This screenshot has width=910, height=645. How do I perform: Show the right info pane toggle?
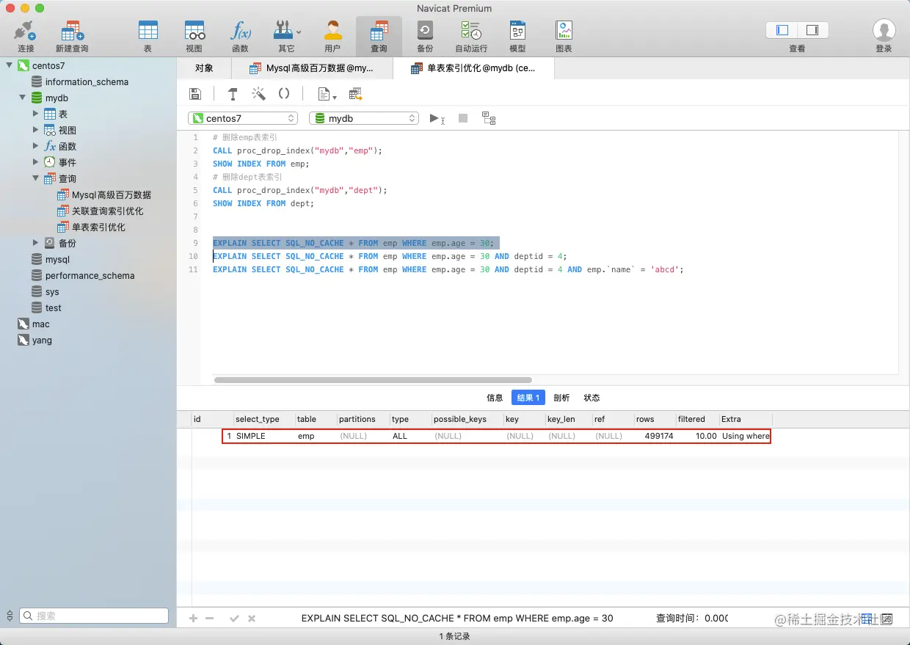[812, 30]
